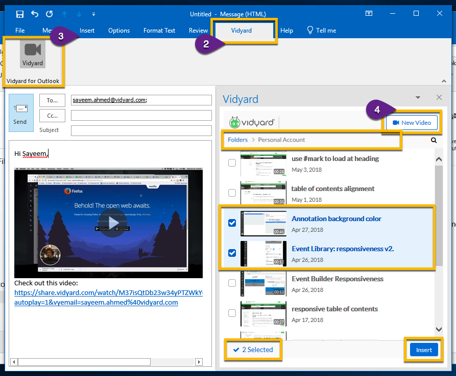Click the Ribbon Display Options icon
The width and height of the screenshot is (456, 376).
(x=369, y=13)
